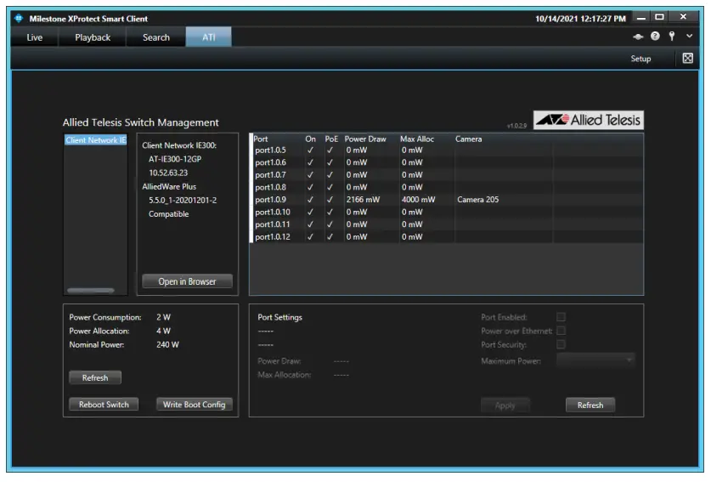This screenshot has height=482, width=711.
Task: Open the status icon in the toolbar
Action: (638, 37)
